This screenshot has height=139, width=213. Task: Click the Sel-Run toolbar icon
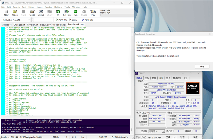(x=67, y=13)
